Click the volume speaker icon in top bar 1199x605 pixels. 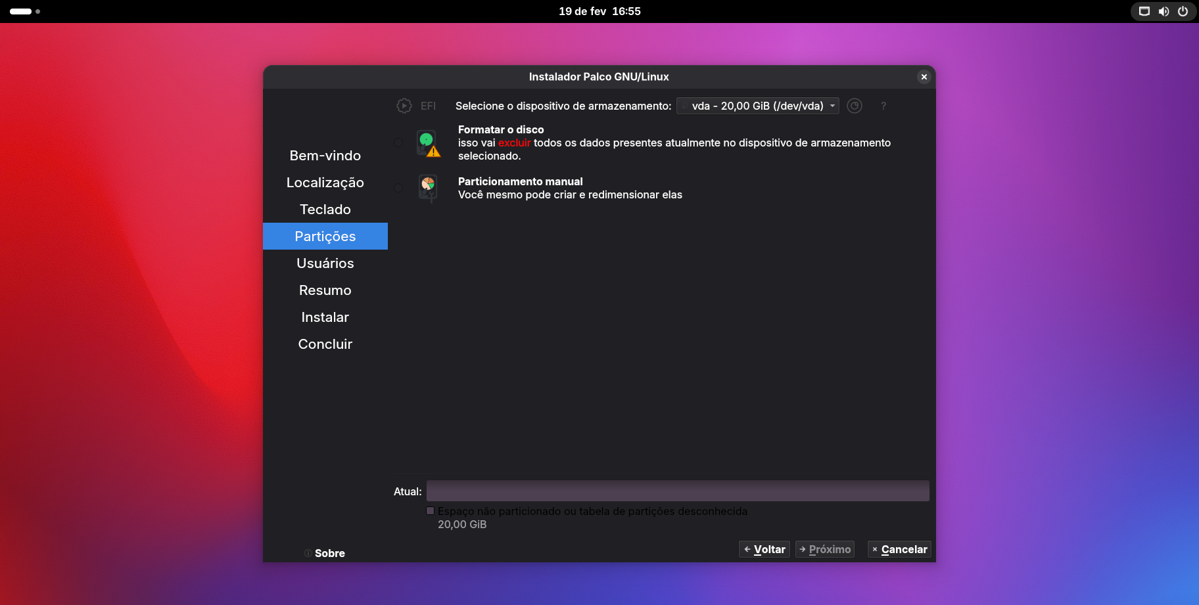pyautogui.click(x=1164, y=11)
